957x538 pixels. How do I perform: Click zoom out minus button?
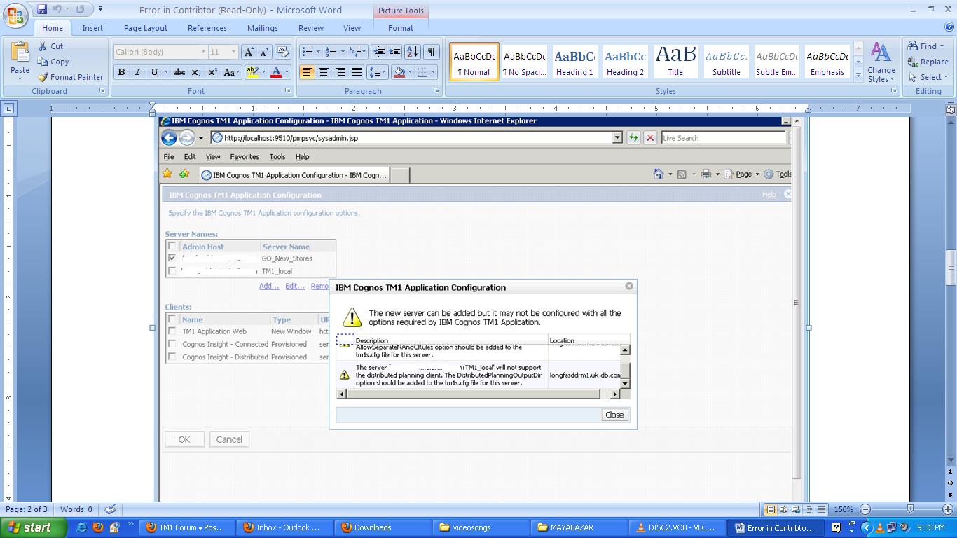865,509
